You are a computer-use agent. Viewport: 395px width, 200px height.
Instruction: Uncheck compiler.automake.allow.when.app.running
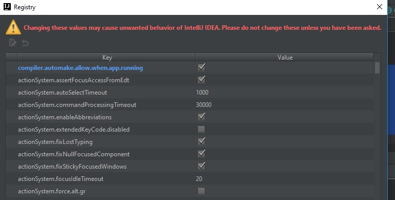[x=201, y=67]
